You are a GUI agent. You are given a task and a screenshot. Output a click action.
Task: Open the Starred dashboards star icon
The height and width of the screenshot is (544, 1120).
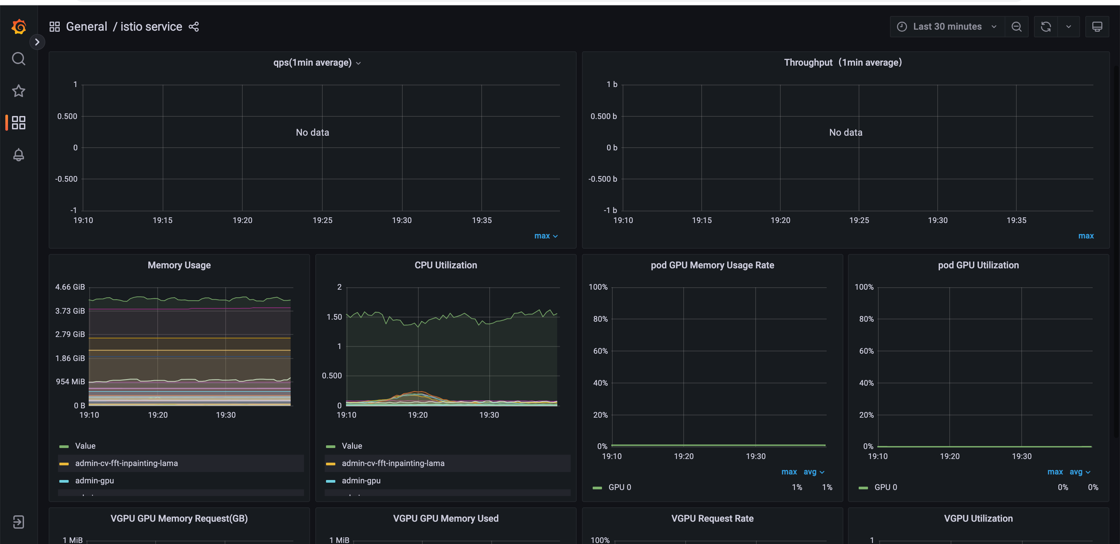(x=18, y=91)
